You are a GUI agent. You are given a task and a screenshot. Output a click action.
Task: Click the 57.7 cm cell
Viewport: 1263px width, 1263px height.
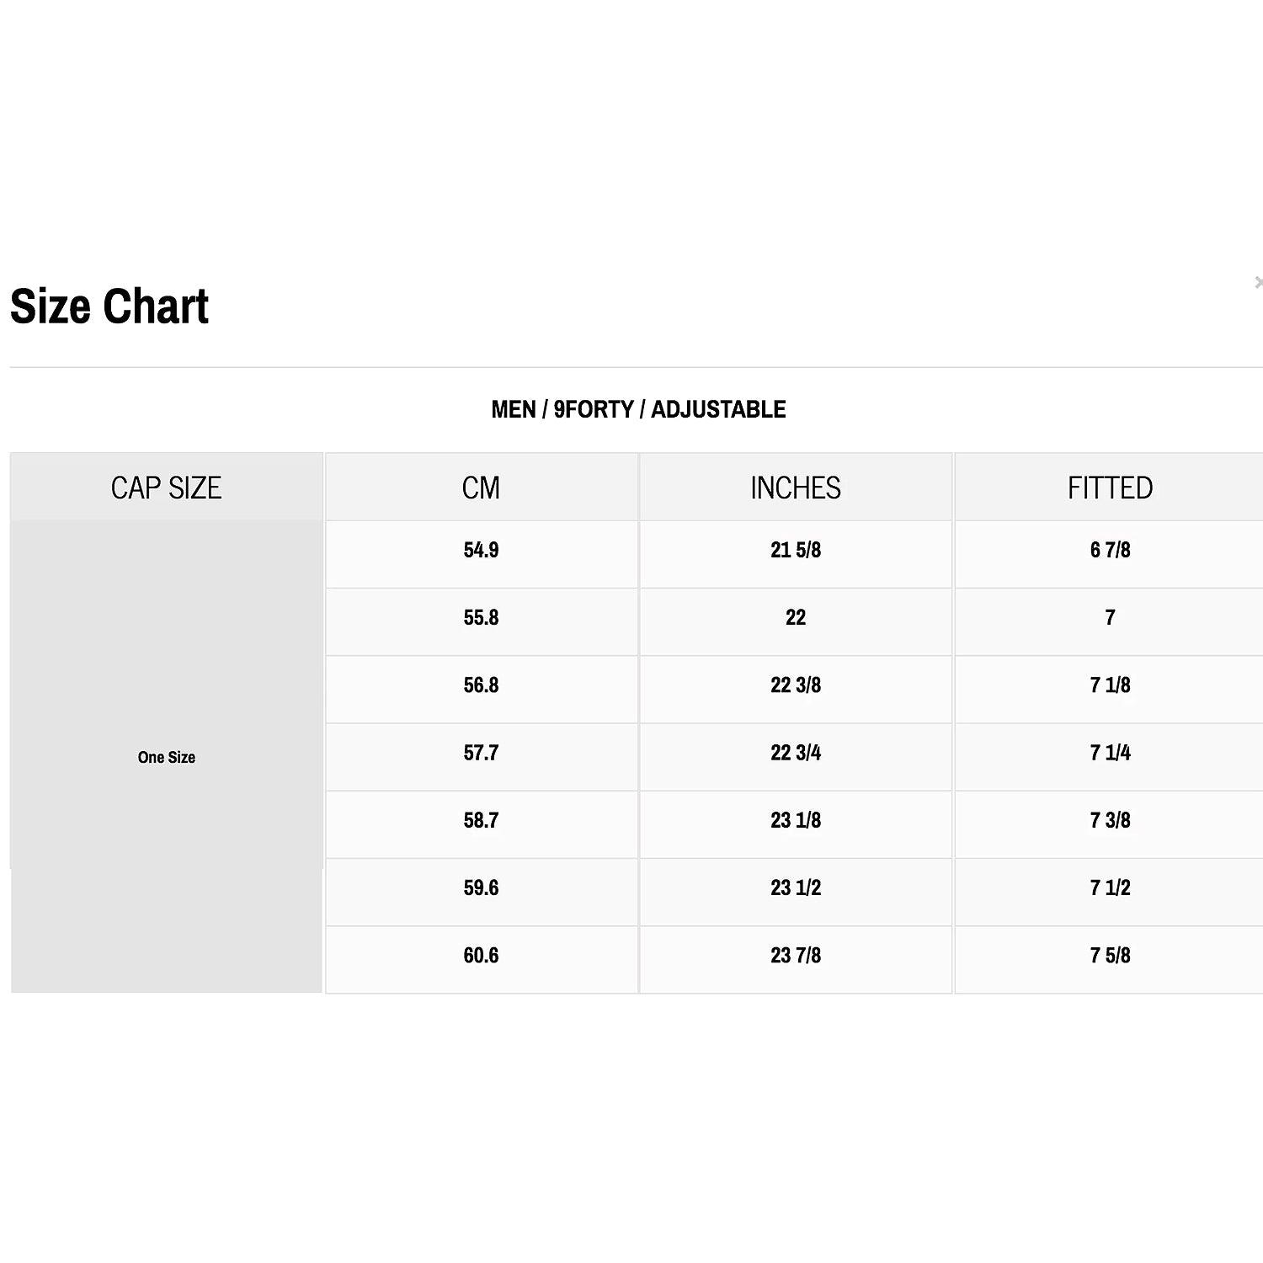click(x=481, y=752)
